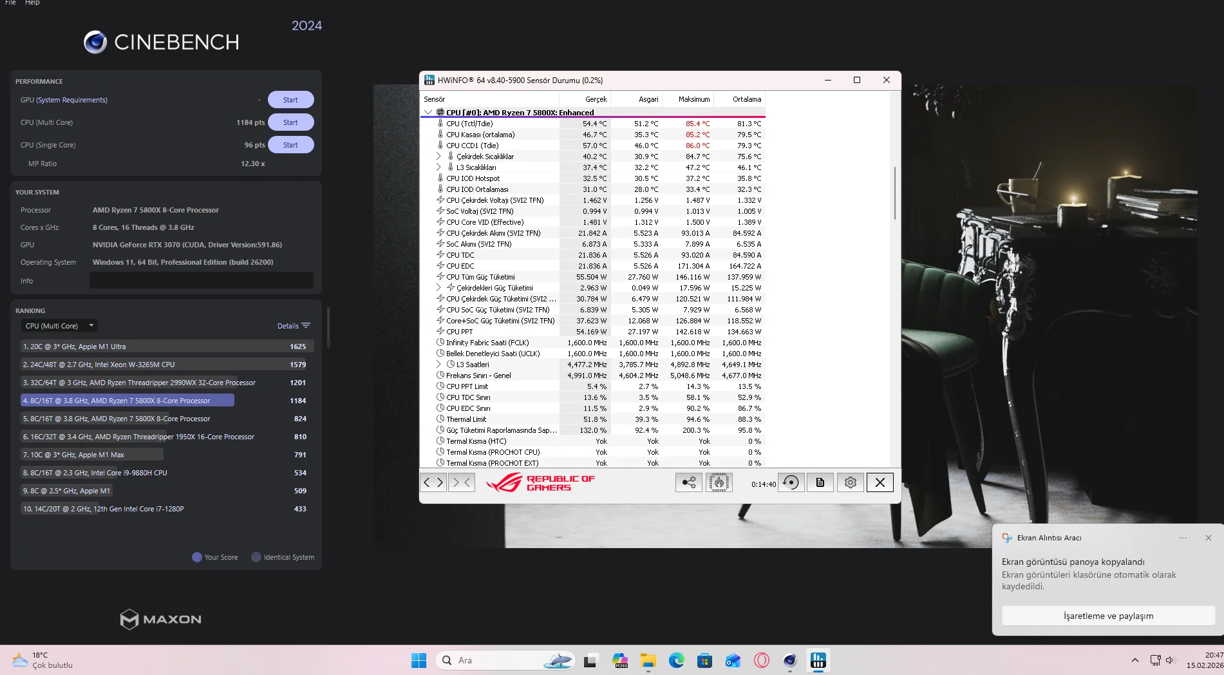This screenshot has width=1224, height=675.
Task: Expand the Çekirdek Sıcaklıkları tree row
Action: tap(438, 157)
